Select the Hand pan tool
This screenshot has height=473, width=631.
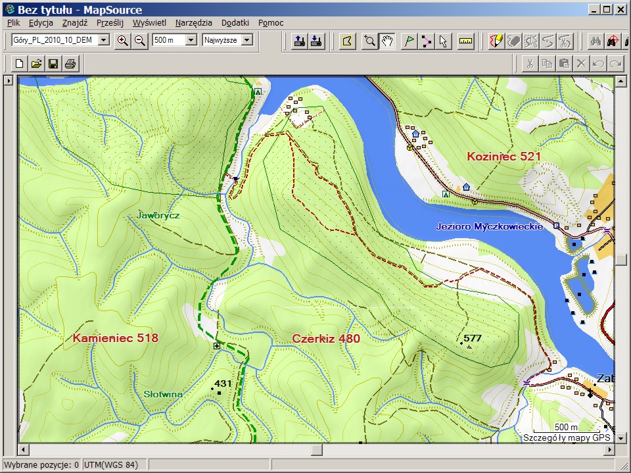point(388,41)
